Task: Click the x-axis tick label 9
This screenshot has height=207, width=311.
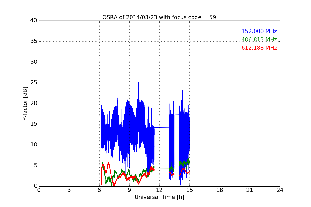Action: [129, 190]
